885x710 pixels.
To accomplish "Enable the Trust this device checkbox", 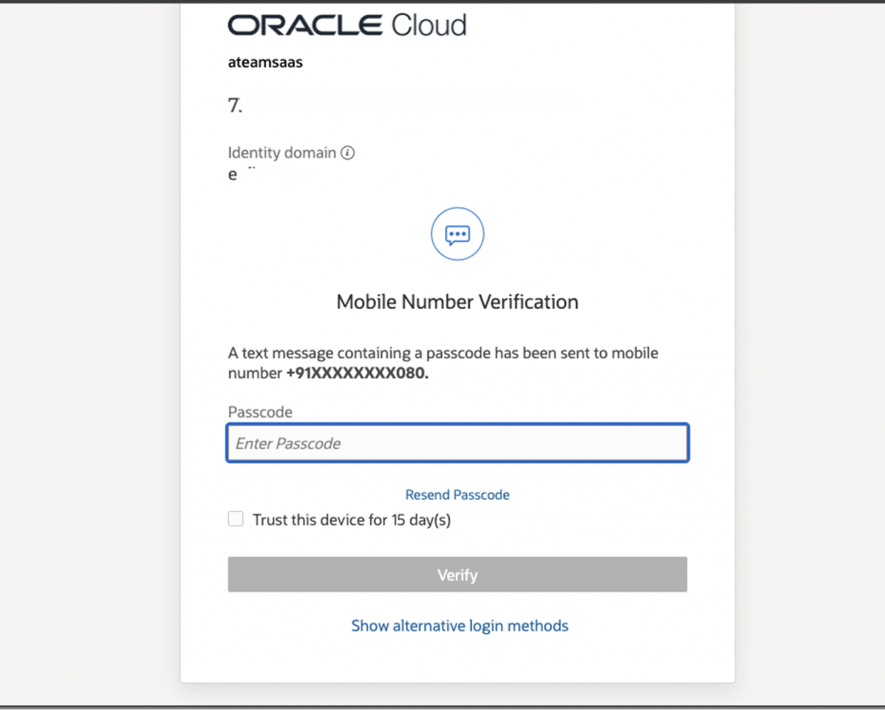I will coord(236,519).
